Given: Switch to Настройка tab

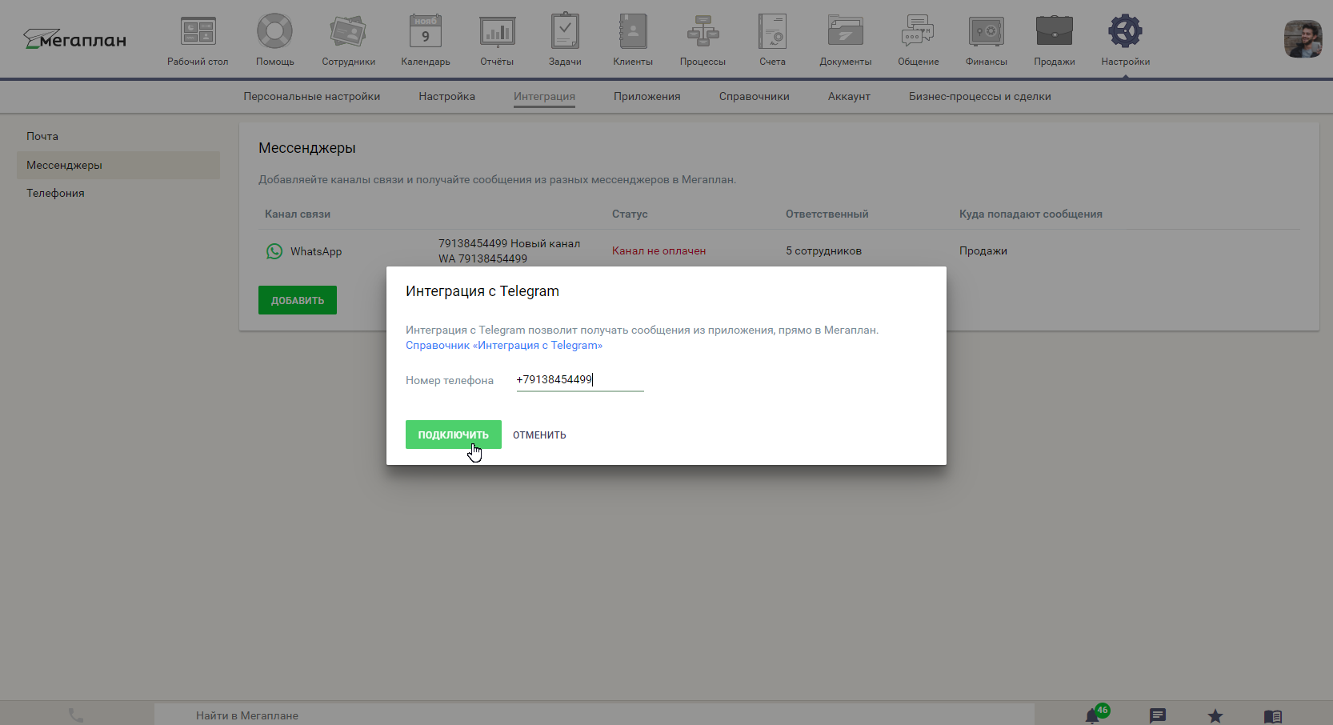Looking at the screenshot, I should coord(446,96).
